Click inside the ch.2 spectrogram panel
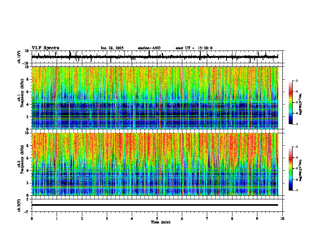This screenshot has height=245, width=318. [x=155, y=164]
